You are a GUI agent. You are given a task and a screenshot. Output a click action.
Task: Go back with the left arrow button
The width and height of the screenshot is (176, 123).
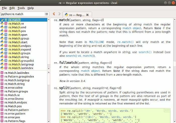point(54,14)
